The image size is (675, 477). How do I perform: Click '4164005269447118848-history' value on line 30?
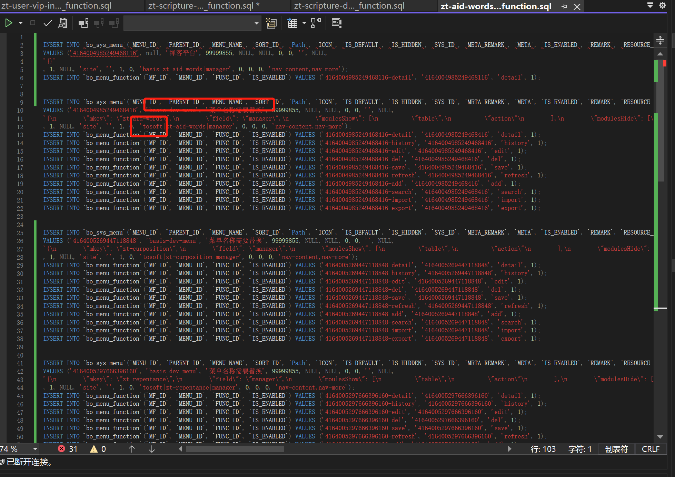click(x=369, y=273)
